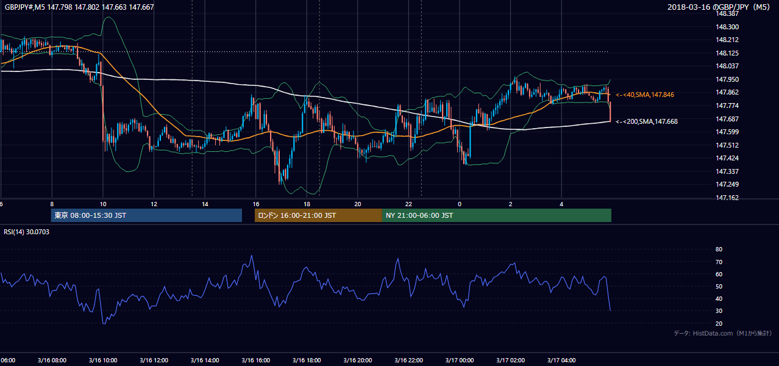Click the 3/16 22:00 date label
The height and width of the screenshot is (366, 779).
pyautogui.click(x=409, y=360)
